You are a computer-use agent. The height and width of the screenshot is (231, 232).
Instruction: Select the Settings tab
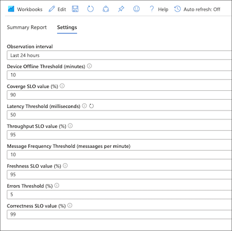[x=67, y=27]
